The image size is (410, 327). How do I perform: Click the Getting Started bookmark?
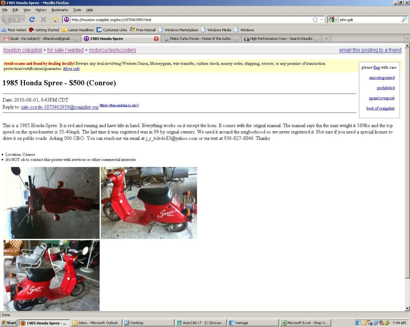(x=45, y=30)
